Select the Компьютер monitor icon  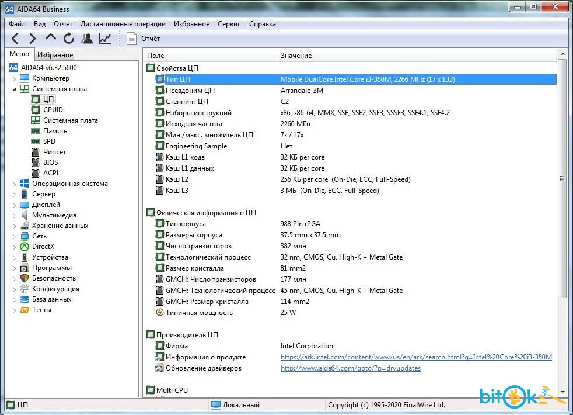click(x=25, y=78)
